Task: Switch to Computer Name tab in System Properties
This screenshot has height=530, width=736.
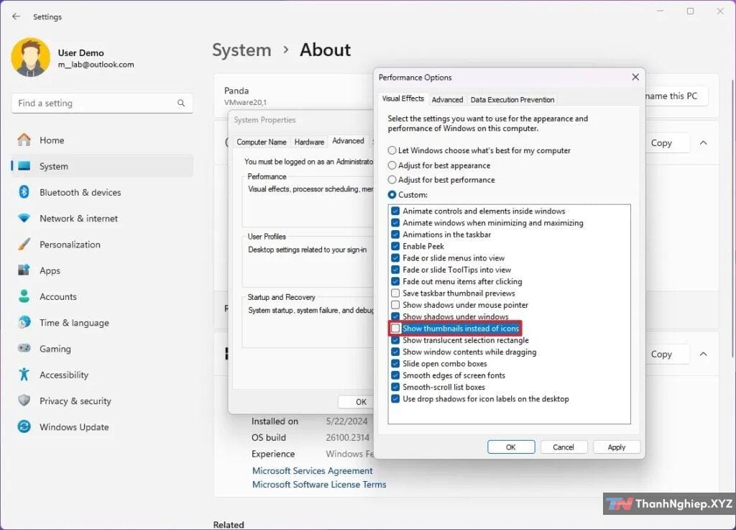Action: 262,142
